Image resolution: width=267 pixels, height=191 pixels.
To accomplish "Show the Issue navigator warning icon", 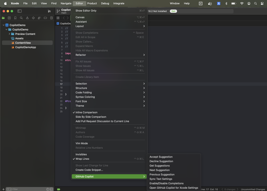I will pyautogui.click(x=27, y=18).
